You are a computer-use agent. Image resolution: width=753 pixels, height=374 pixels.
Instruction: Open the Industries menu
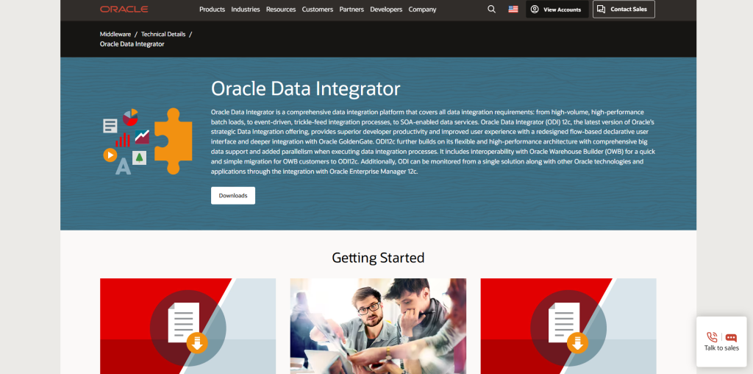click(x=246, y=9)
